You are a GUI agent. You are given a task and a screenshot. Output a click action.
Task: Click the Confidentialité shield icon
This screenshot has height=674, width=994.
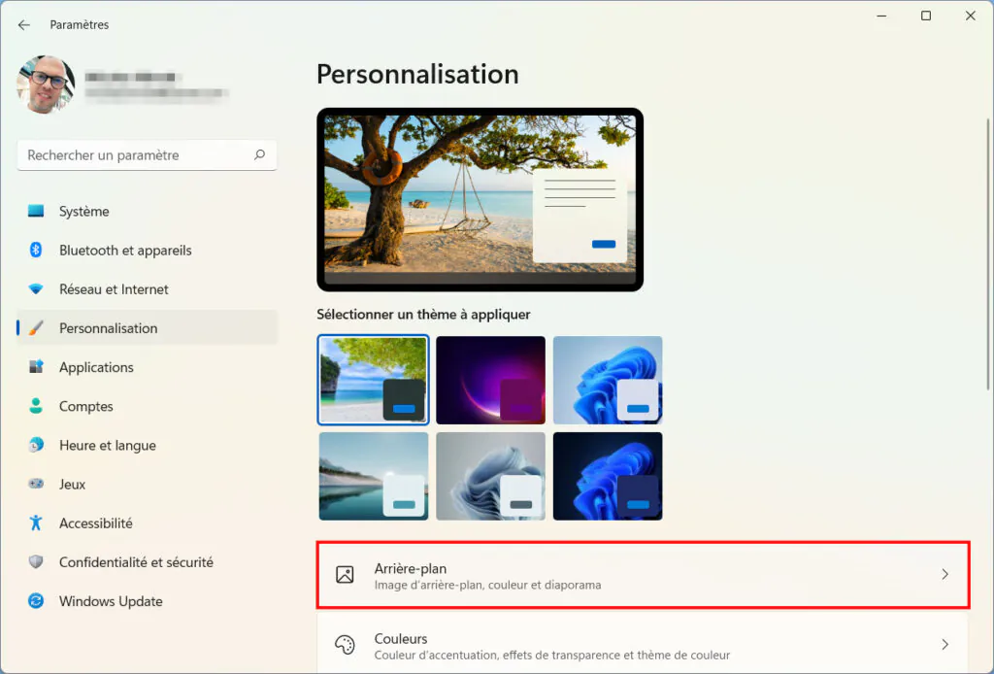click(36, 561)
